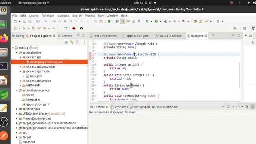
Task: Click the Run Last Tool icon
Action: [165, 21]
